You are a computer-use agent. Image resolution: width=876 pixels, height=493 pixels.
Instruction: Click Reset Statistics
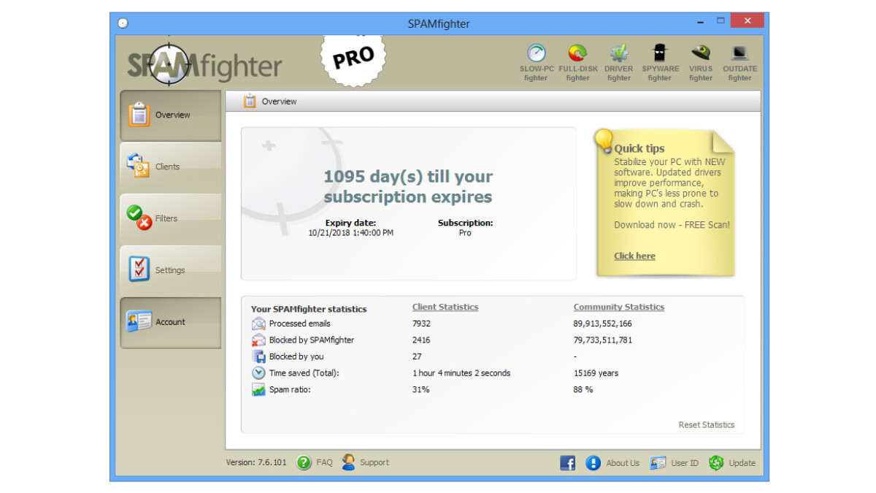tap(706, 425)
